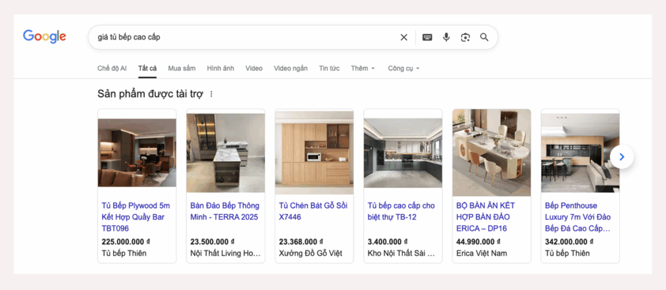
Task: Switch to the Hình ảnh tab
Action: coord(220,68)
